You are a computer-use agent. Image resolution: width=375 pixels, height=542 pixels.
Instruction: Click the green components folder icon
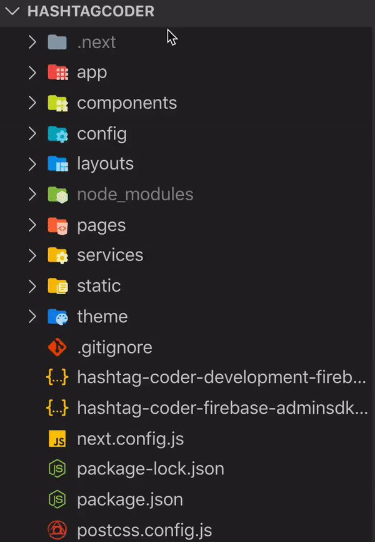[57, 103]
